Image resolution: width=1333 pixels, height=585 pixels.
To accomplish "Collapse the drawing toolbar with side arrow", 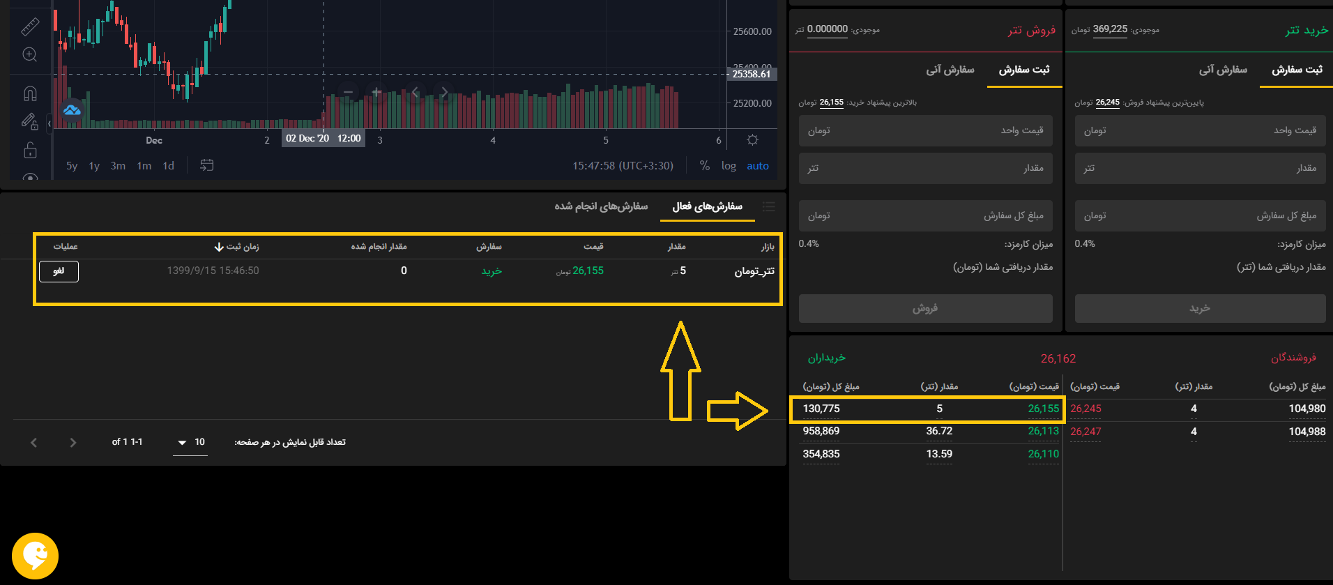I will (x=49, y=124).
